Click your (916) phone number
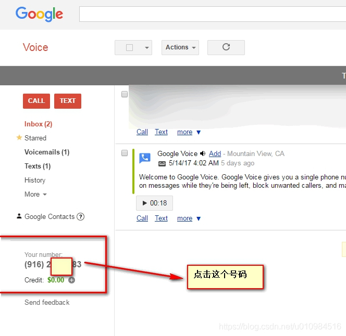Image resolution: width=346 pixels, height=336 pixels. [x=53, y=264]
